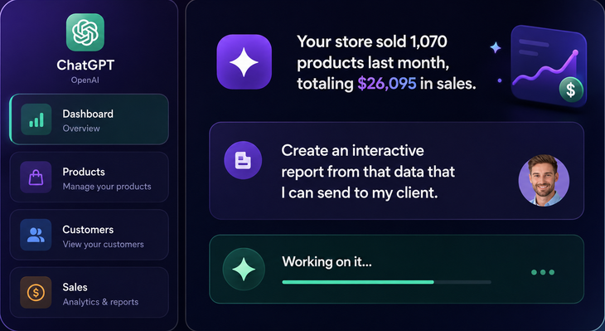Click the user's profile photo avatar

tap(544, 180)
